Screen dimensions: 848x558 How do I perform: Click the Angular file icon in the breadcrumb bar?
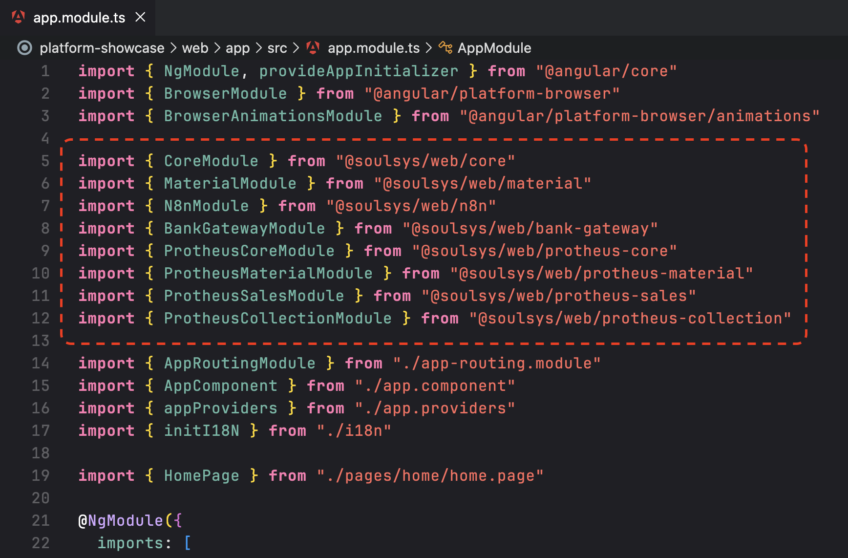click(313, 47)
